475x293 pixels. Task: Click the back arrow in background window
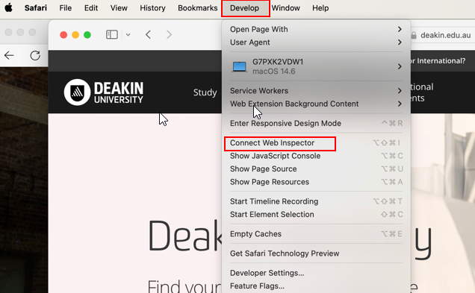[x=9, y=55]
